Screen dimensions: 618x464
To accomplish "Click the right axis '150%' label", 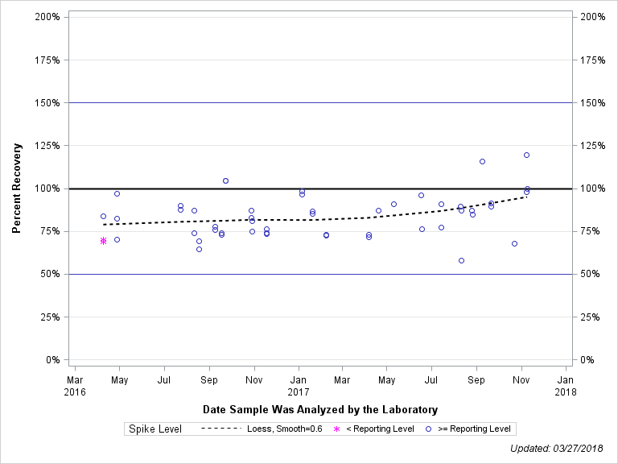I will [x=593, y=103].
